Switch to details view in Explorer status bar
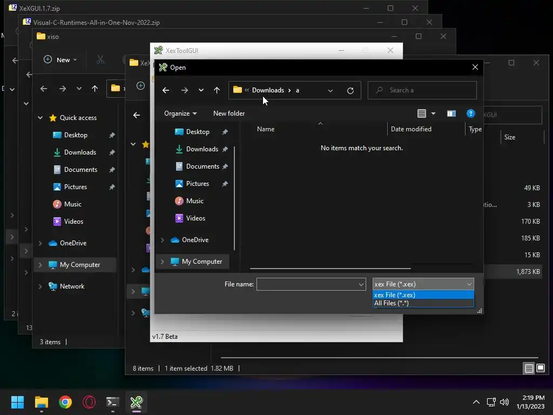Screen dimensions: 553x415 [529, 369]
